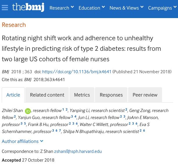
Task: Click affiliation superscript 7 after Schernhammer
Action: pyautogui.click(x=60, y=130)
